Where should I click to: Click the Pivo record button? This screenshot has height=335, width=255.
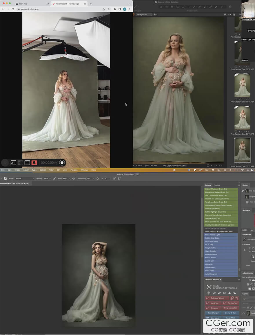[62, 163]
